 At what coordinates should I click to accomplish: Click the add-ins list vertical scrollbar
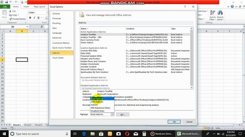point(191,58)
